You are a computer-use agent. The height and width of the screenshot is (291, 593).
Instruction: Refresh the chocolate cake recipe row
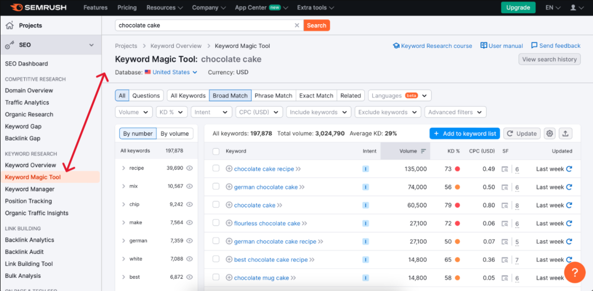[x=569, y=169]
